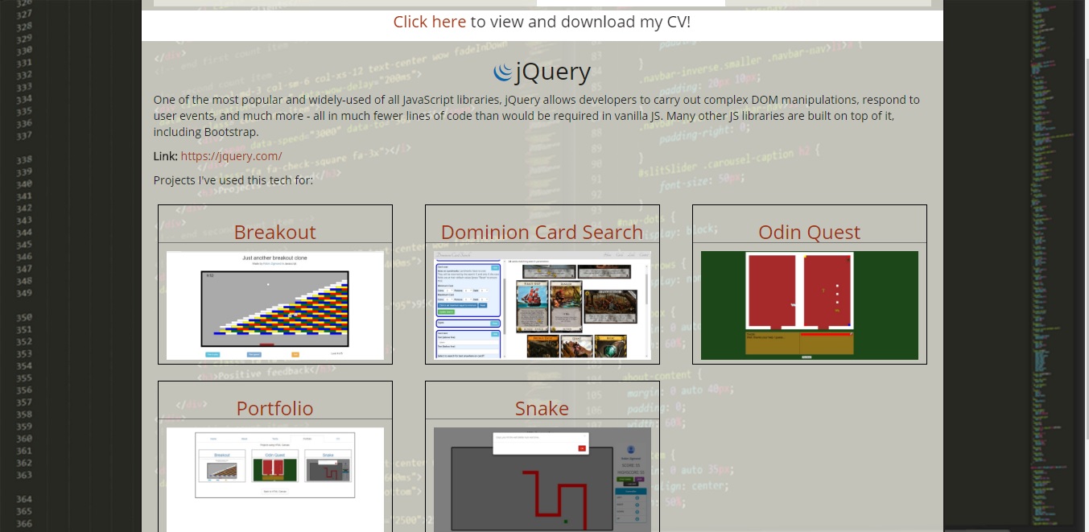Select the 'jQuery' heading text
The height and width of the screenshot is (532, 1089).
click(553, 72)
